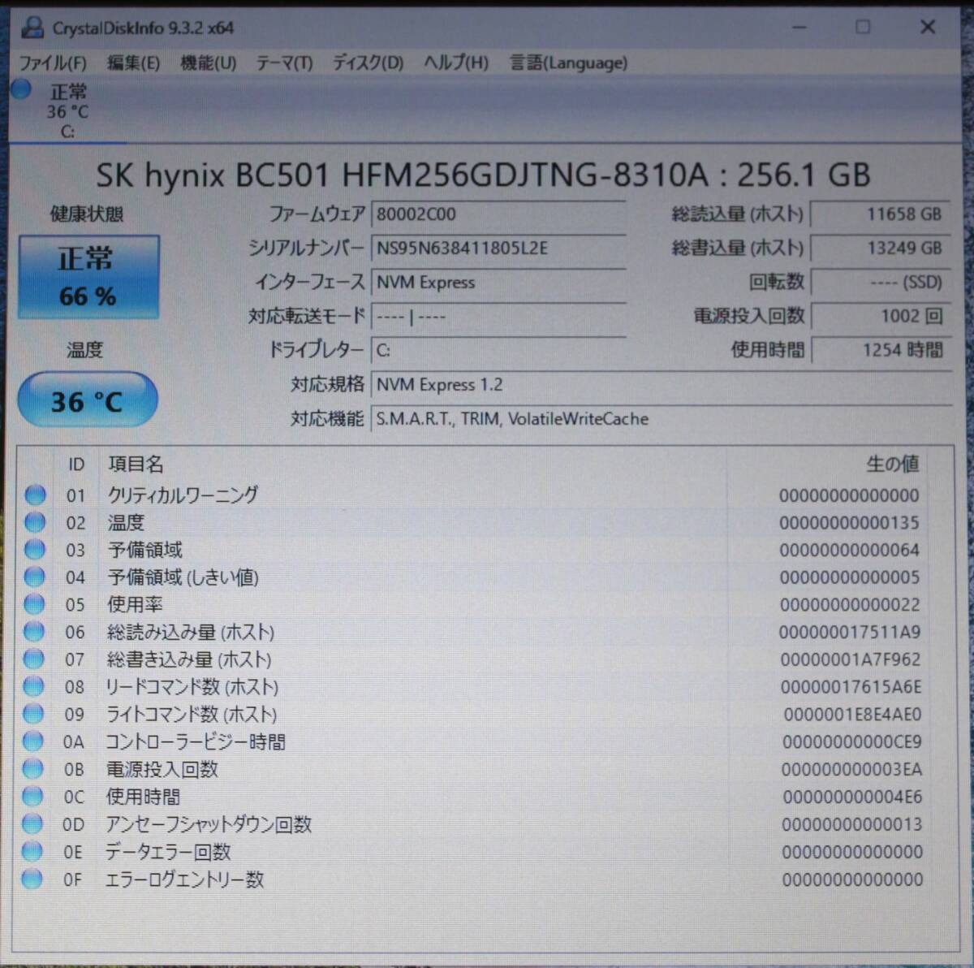Viewport: 974px width, 968px height.
Task: Select the C: drive status icon at top
Action: [x=20, y=89]
